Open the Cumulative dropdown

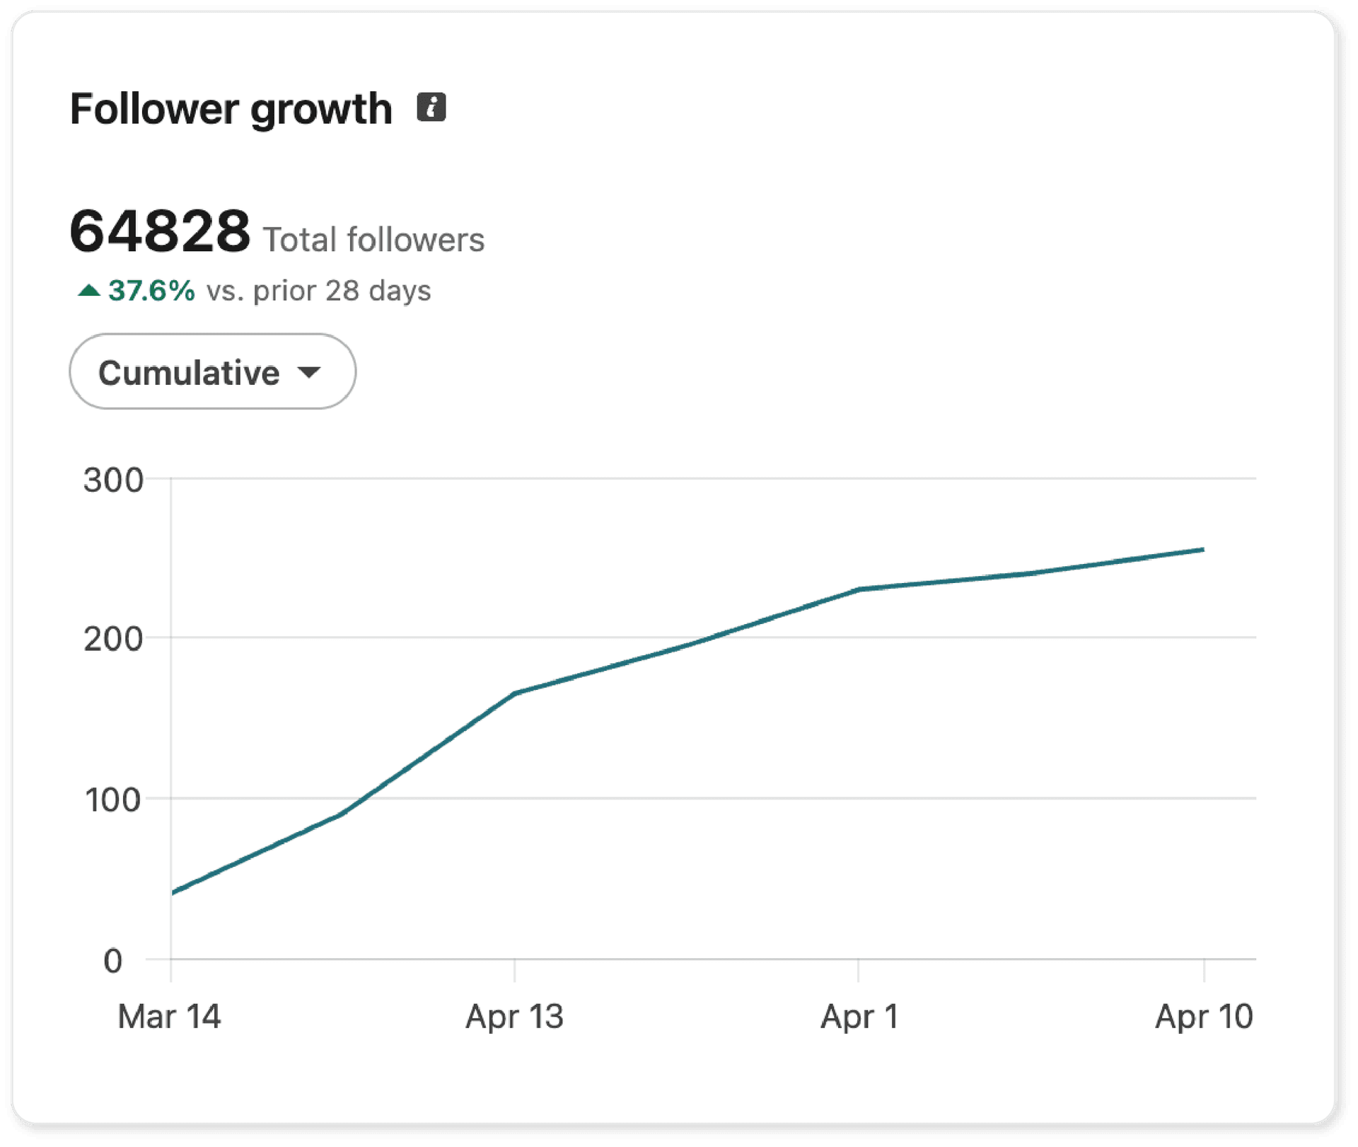coord(212,372)
